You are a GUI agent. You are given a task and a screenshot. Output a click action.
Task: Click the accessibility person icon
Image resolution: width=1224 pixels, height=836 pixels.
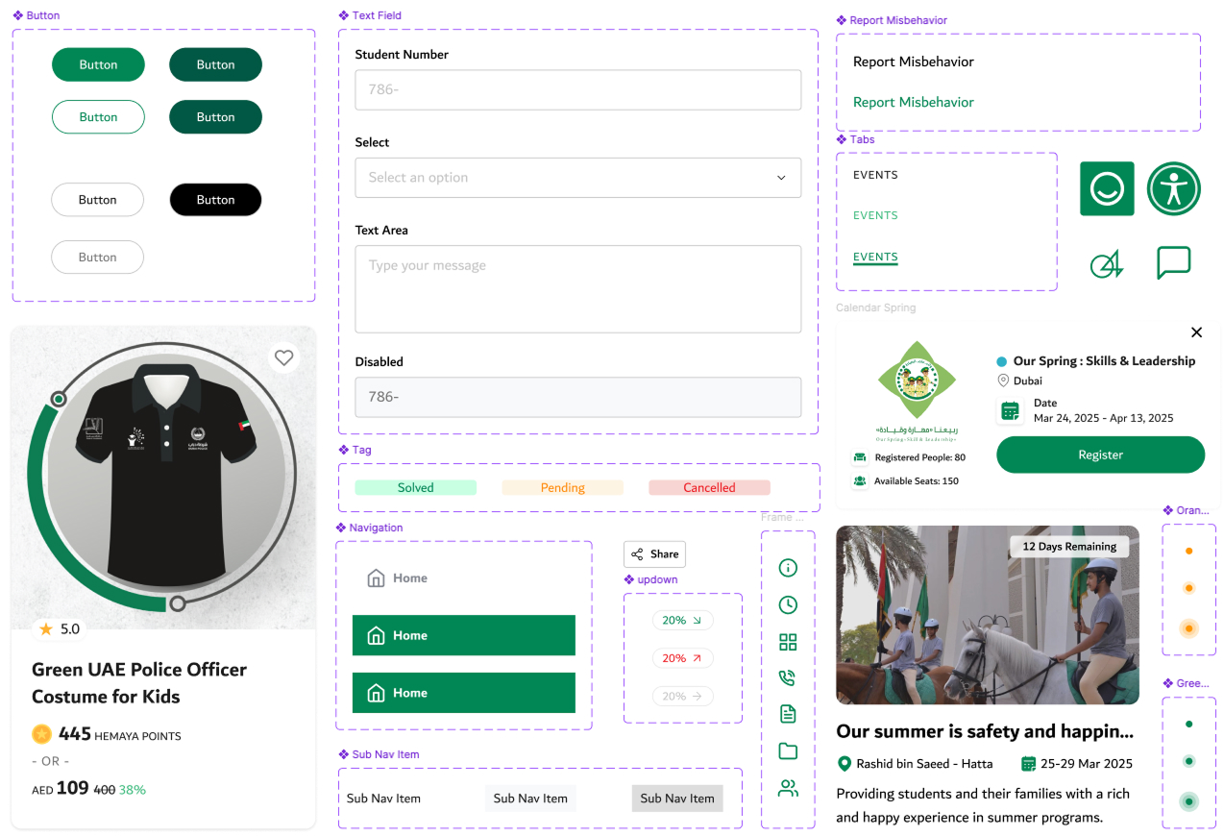(x=1173, y=188)
